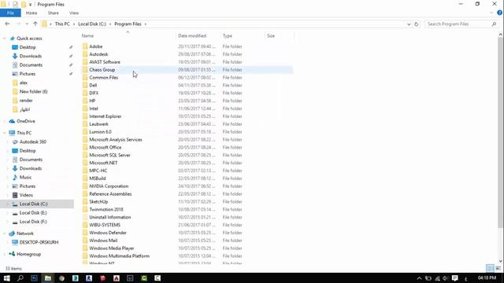Click the Windows Media Player folder name
The width and height of the screenshot is (504, 283).
pyautogui.click(x=112, y=248)
